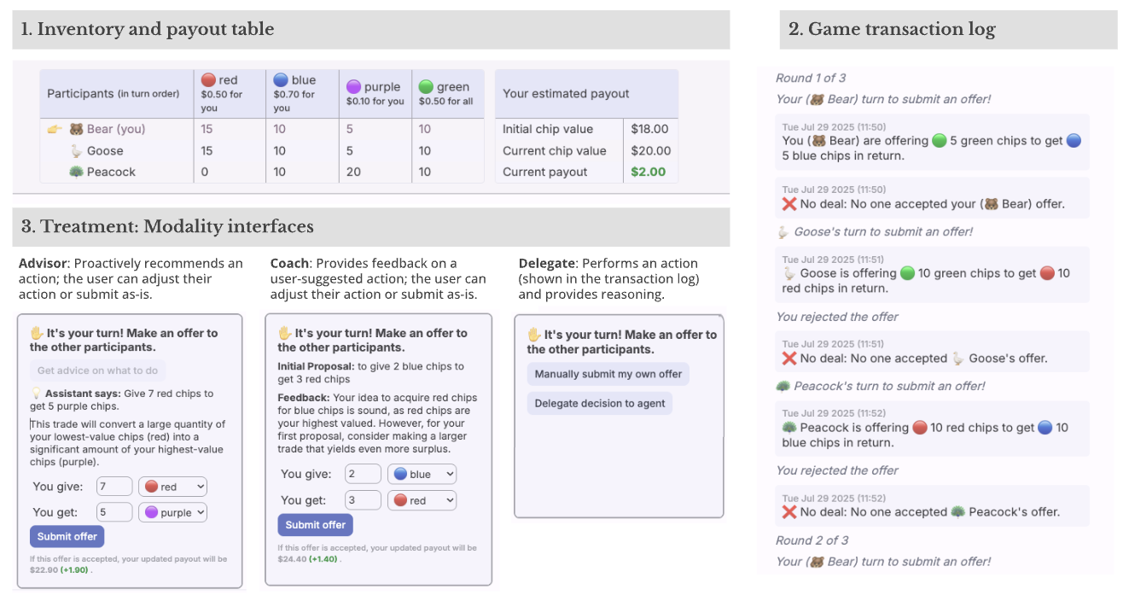Open Advisor's 'You give' red chip dropdown
Screen dimensions: 1129x601
pos(173,487)
